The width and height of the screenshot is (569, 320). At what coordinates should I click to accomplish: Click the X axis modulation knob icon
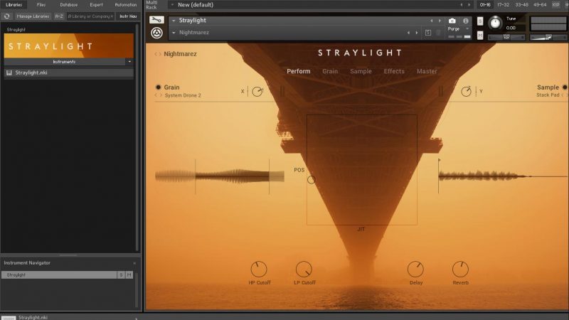coord(257,92)
